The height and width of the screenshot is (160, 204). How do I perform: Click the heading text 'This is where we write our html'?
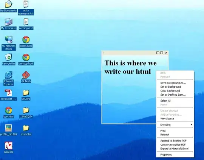130,67
